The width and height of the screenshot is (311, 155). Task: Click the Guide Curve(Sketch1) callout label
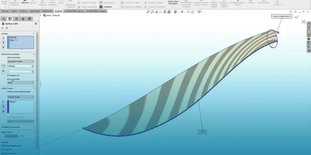(x=282, y=16)
